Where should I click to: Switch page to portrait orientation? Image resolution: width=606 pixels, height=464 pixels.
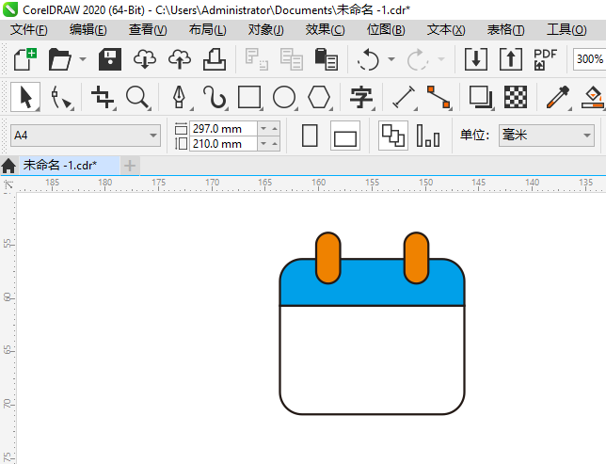[x=310, y=136]
